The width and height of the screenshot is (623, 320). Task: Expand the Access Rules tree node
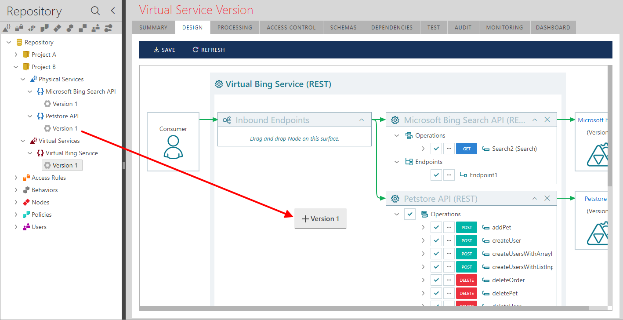16,178
